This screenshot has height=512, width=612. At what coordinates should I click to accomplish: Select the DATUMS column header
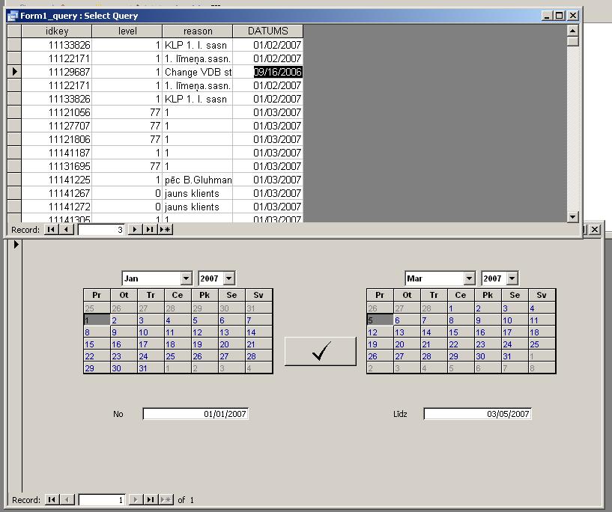pos(267,31)
